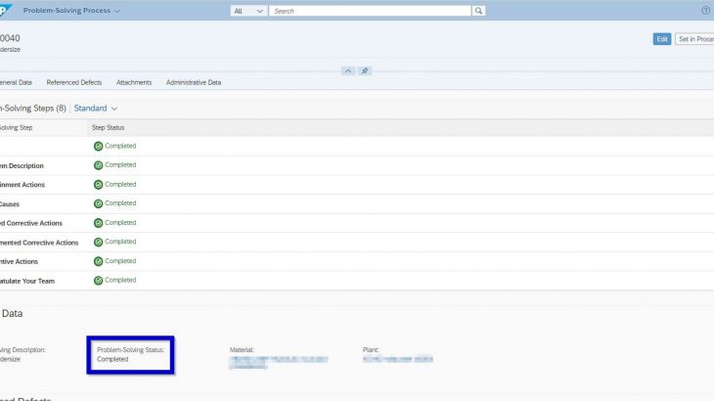Click the Set in Process button
The height and width of the screenshot is (401, 714).
[x=694, y=39]
